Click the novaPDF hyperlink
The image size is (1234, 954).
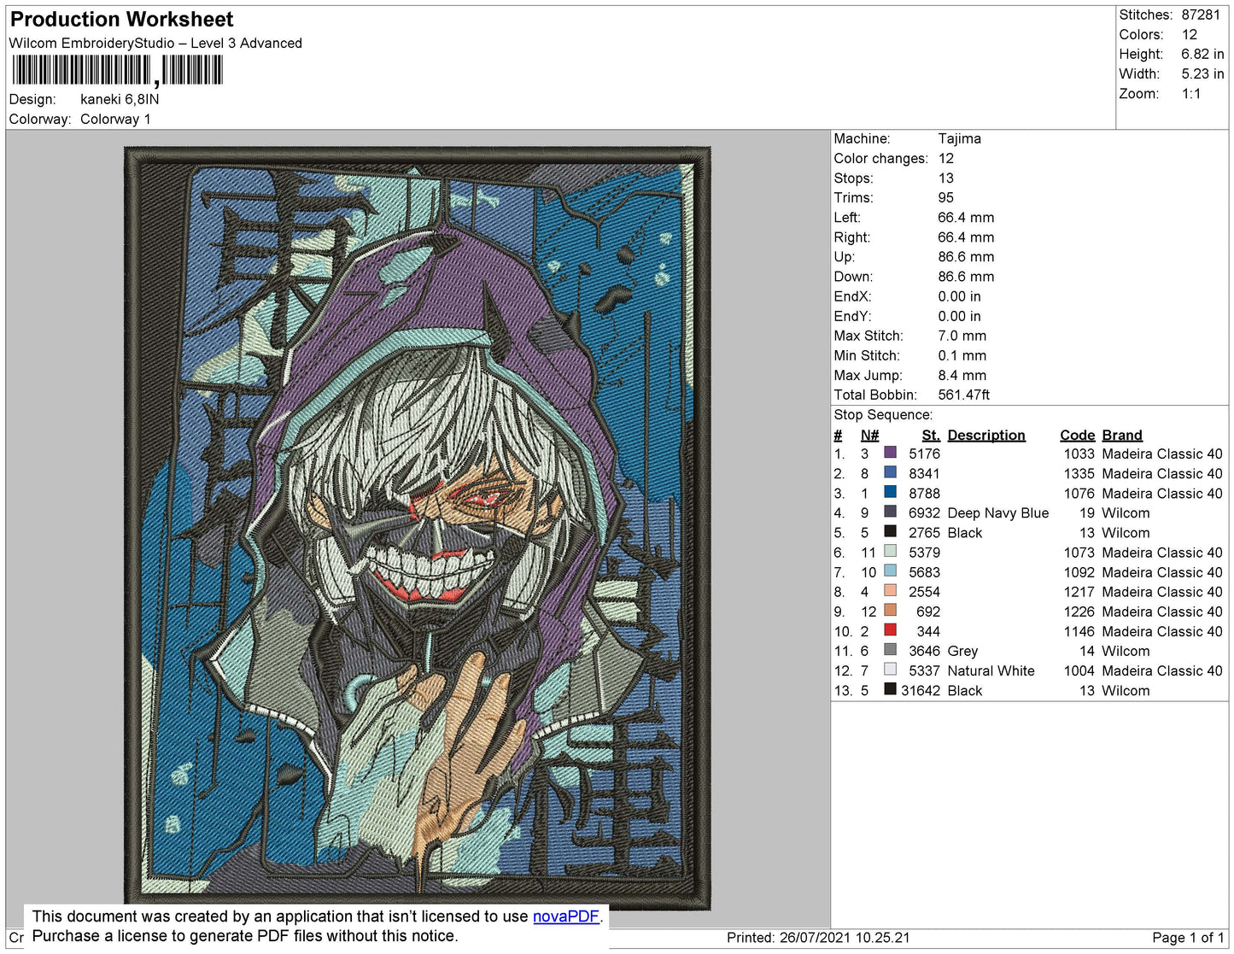[566, 916]
